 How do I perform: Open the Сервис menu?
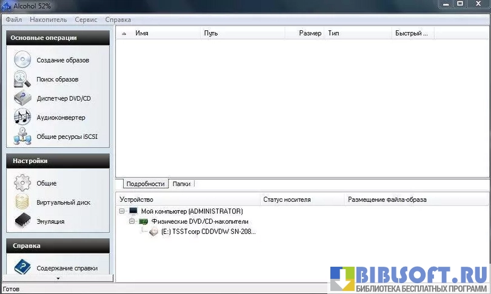coord(86,19)
